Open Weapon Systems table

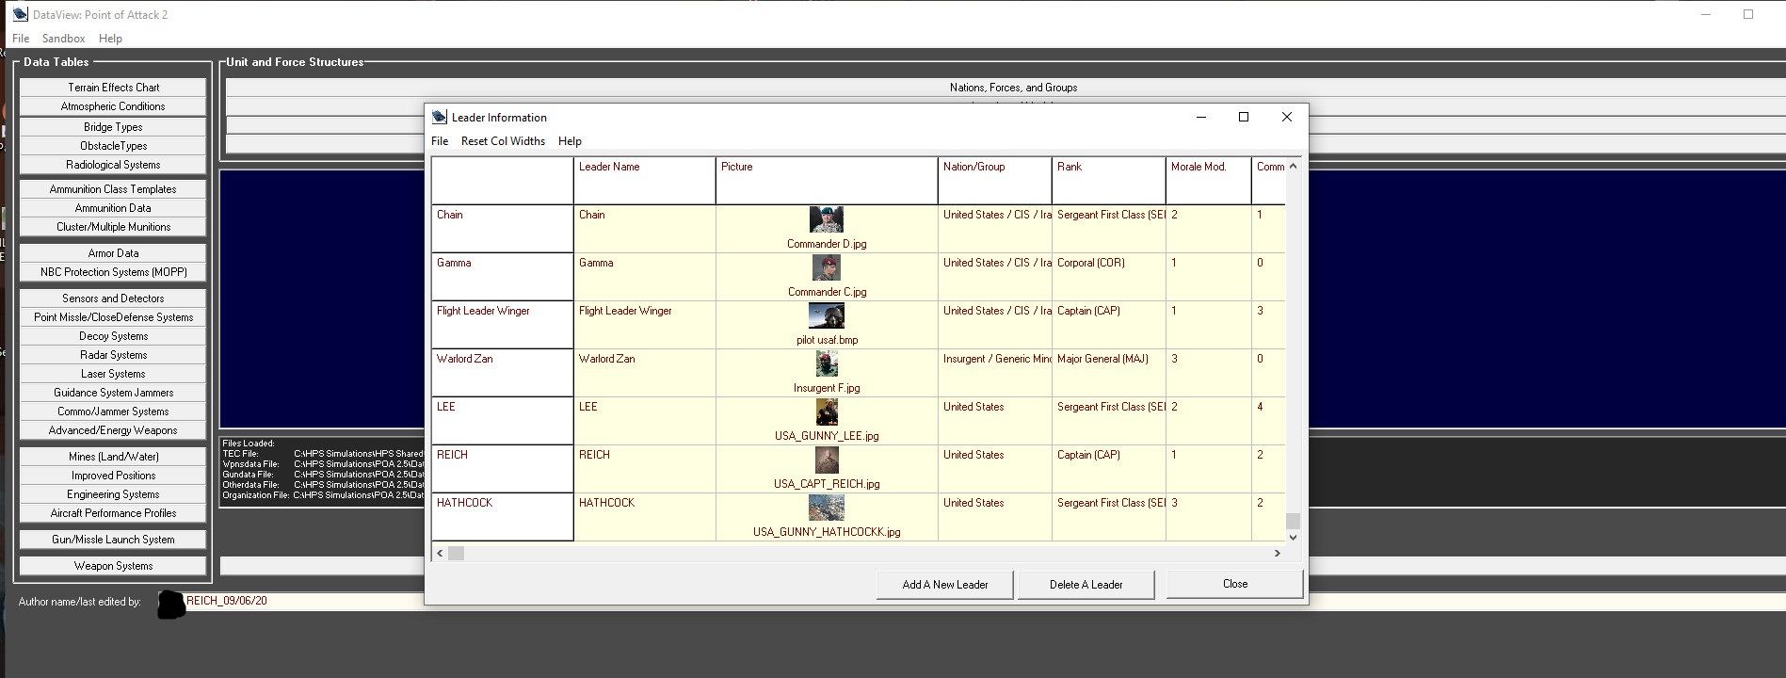point(113,566)
